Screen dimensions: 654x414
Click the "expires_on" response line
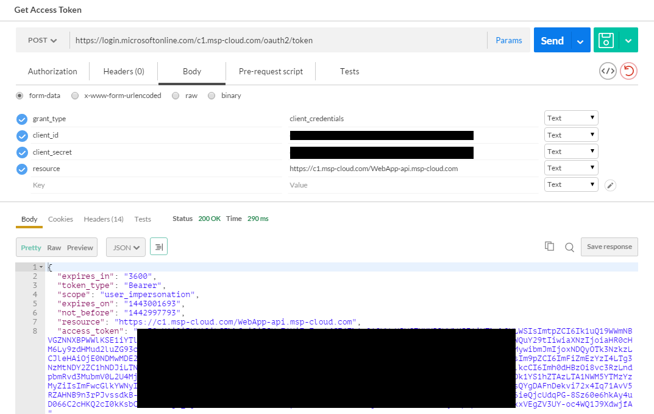pos(121,304)
